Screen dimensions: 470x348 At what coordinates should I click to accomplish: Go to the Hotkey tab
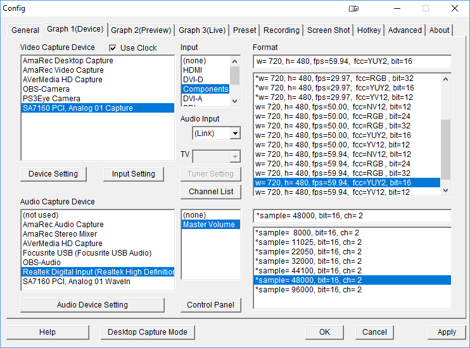click(369, 30)
